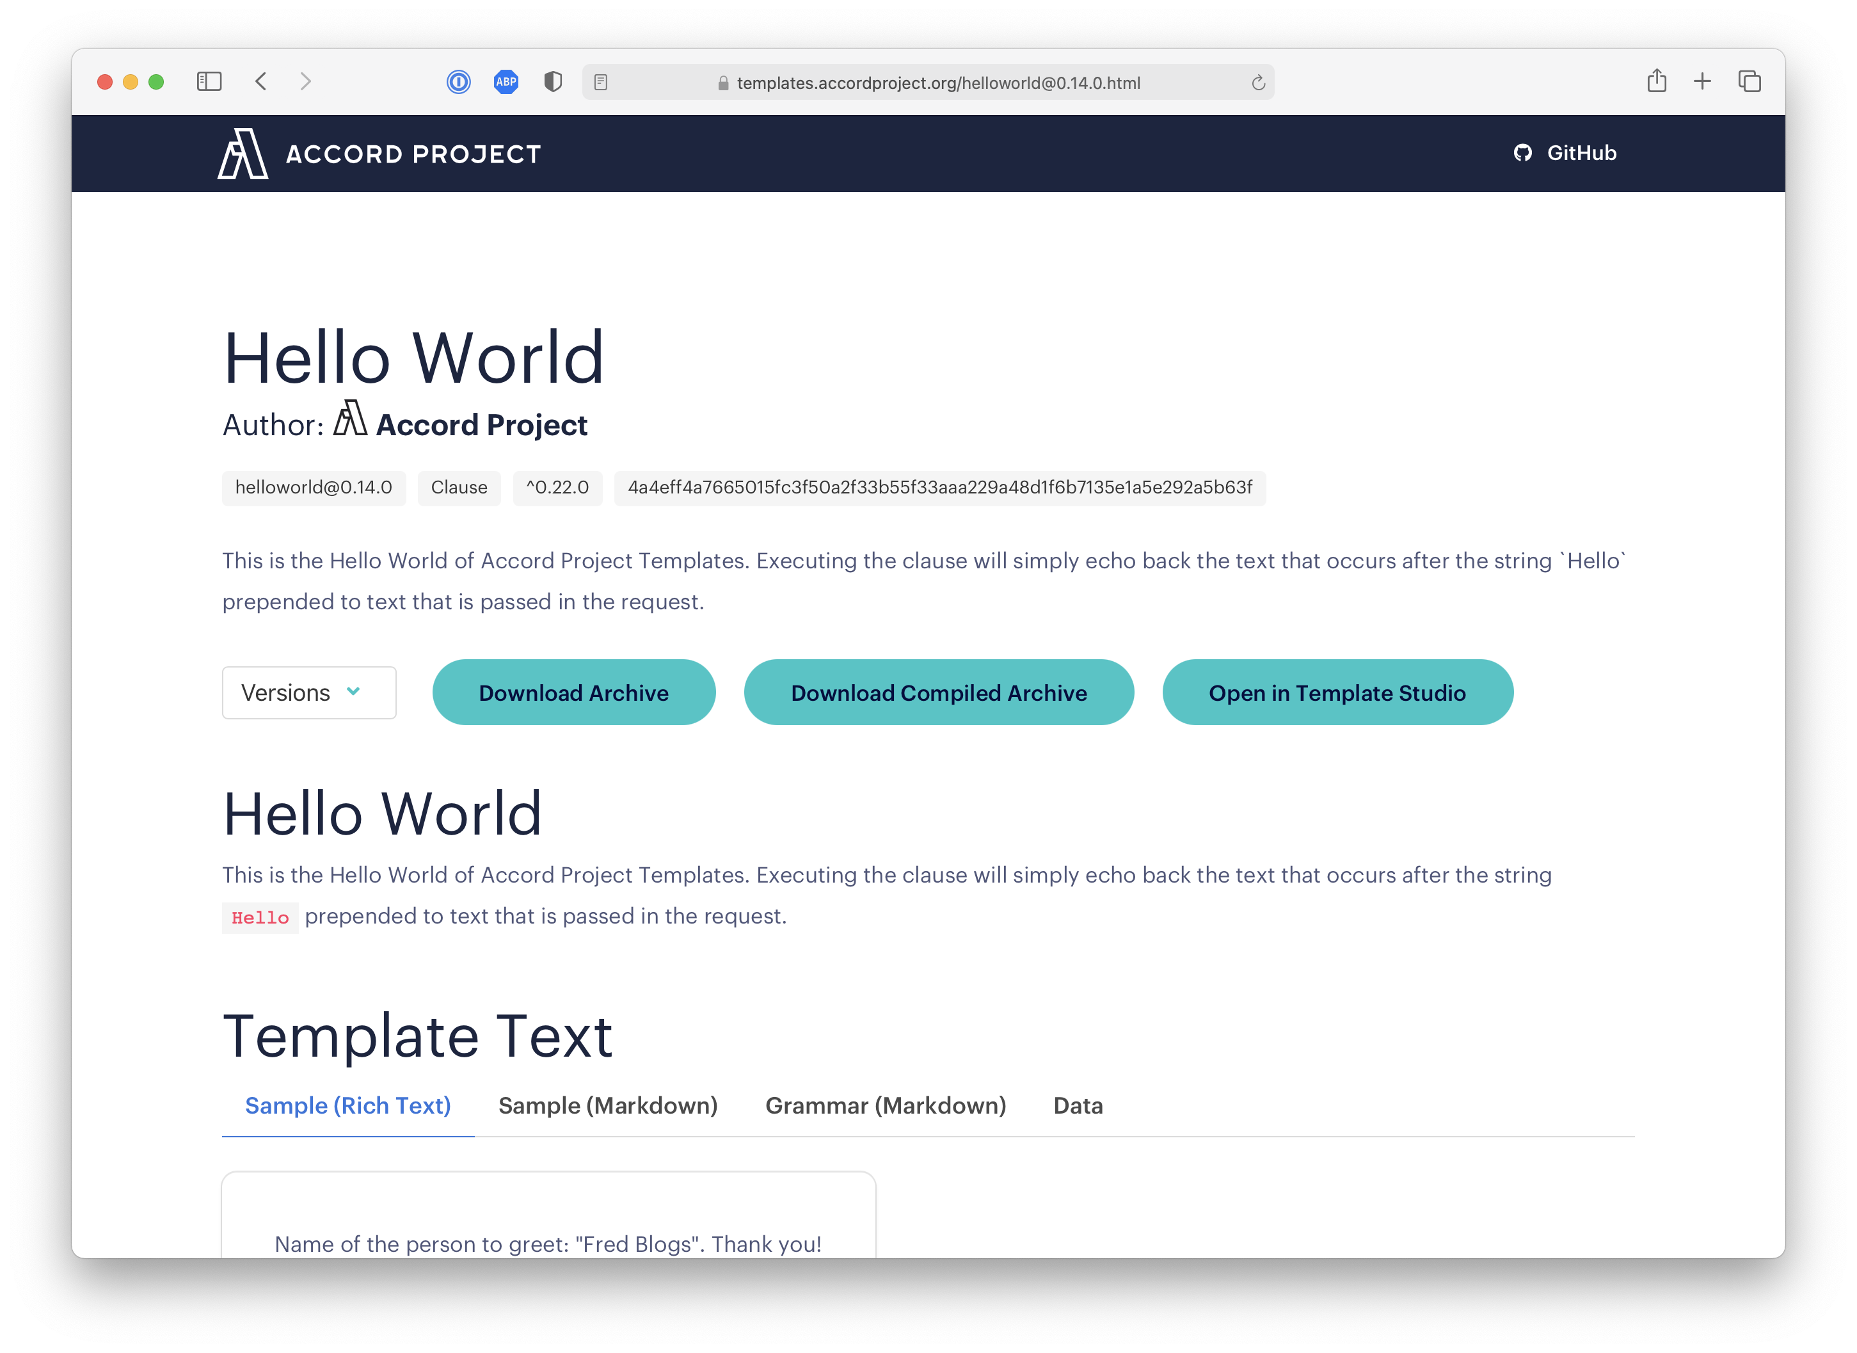The image size is (1857, 1353).
Task: Open the Share icon in toolbar
Action: [1657, 80]
